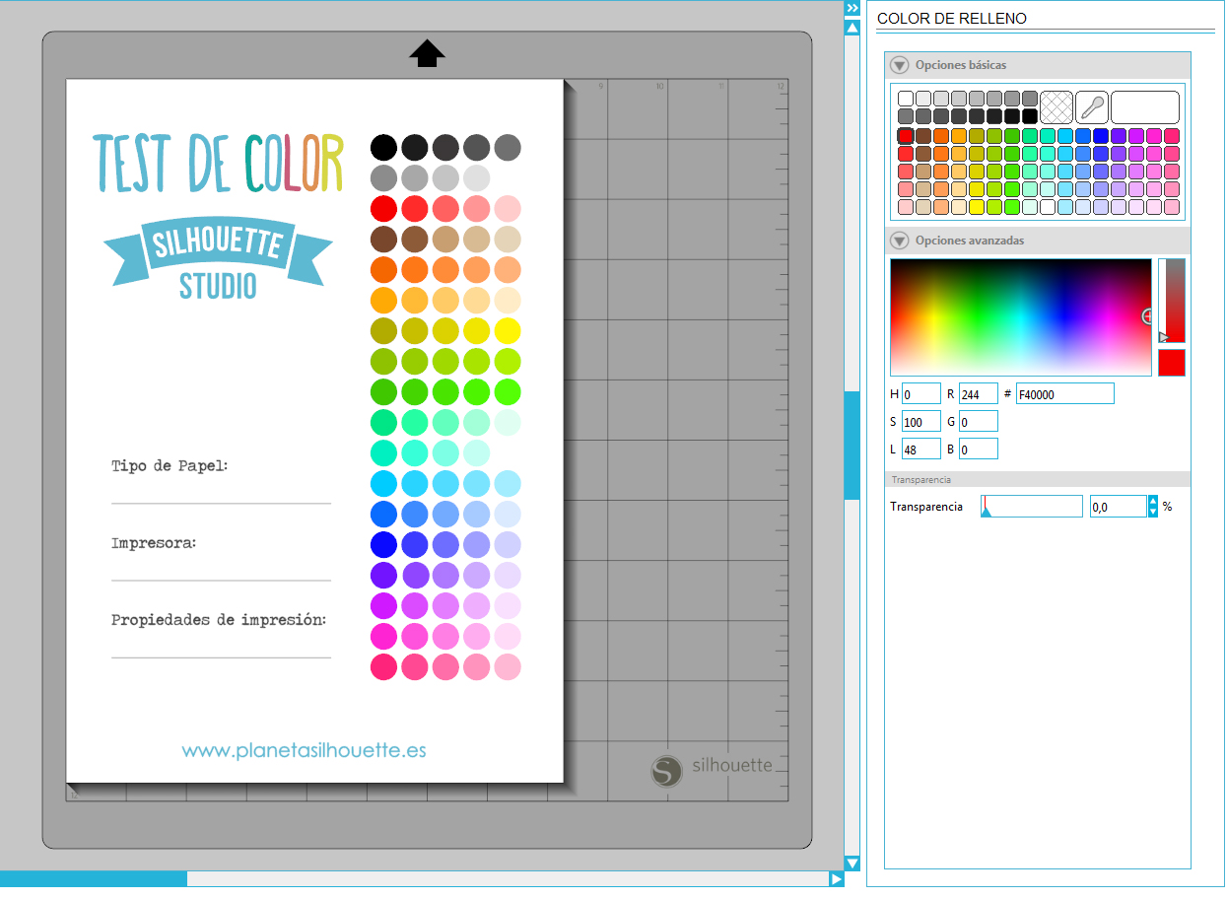
Task: Select the eyedropper color picker tool
Action: pyautogui.click(x=1092, y=106)
